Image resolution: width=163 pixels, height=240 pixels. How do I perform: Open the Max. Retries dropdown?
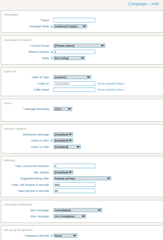63,172
